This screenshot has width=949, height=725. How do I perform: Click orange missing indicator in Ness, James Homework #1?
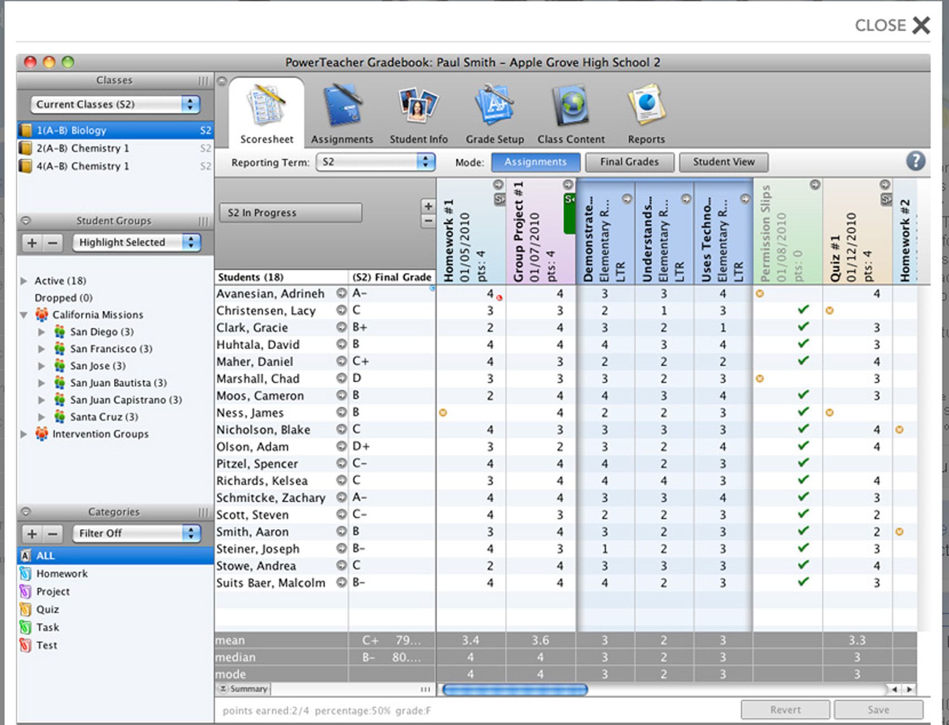pyautogui.click(x=443, y=413)
